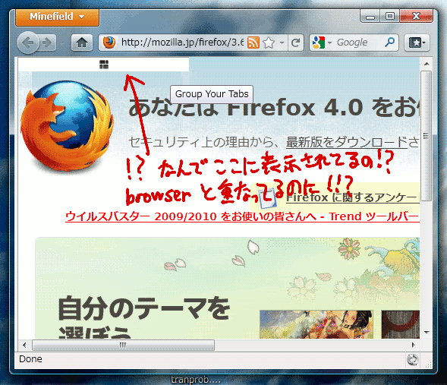This screenshot has height=385, width=447.
Task: Open the back/forward history dropdown arrow
Action: coord(61,43)
